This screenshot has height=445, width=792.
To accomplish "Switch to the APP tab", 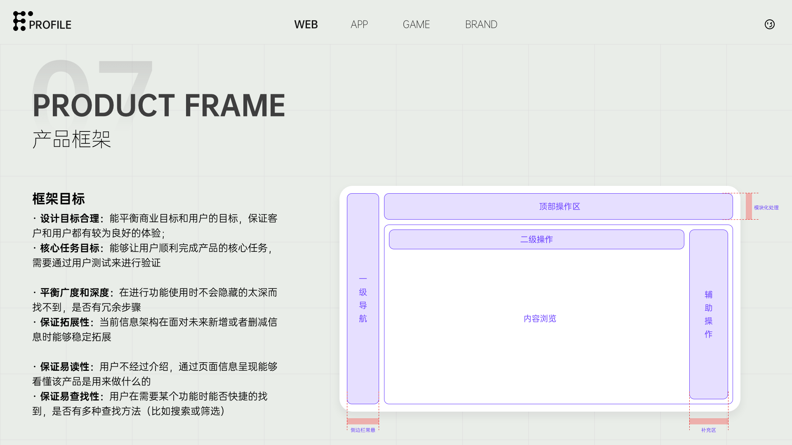I will tap(359, 24).
